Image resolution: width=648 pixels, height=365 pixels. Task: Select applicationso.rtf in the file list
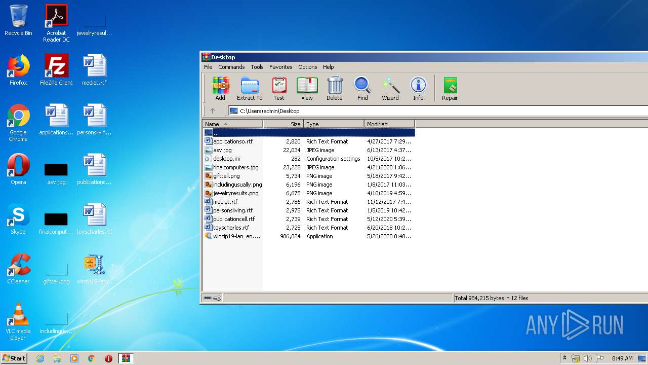click(x=309, y=141)
